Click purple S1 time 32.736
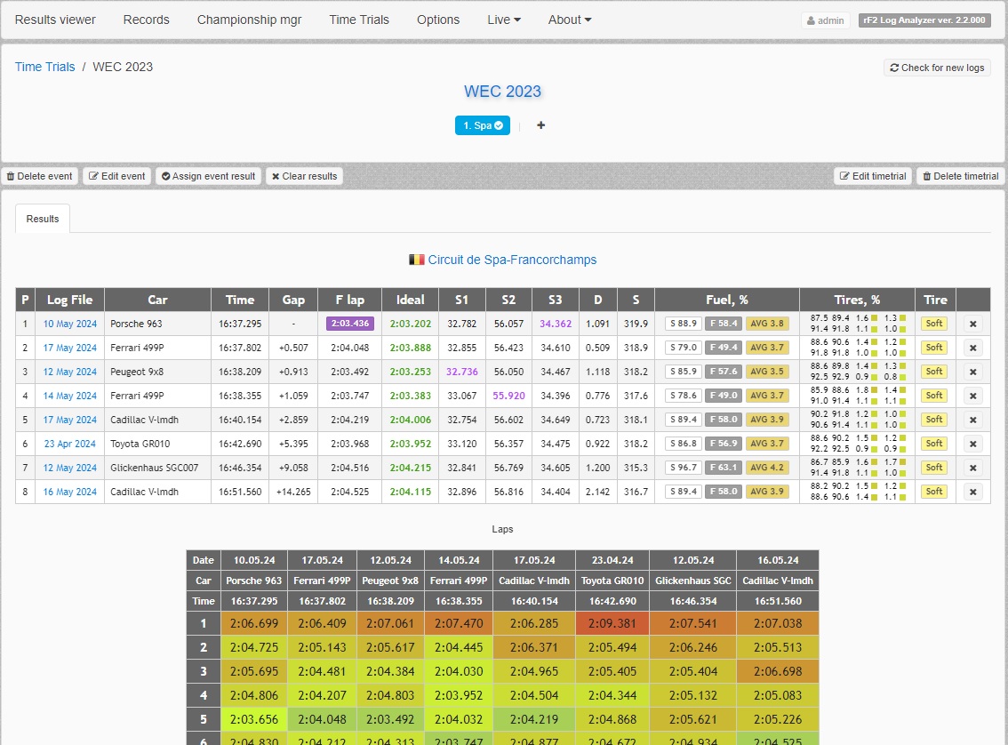 click(461, 372)
